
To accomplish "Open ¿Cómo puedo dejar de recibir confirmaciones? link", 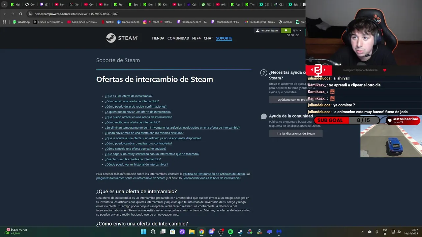I will (x=136, y=107).
